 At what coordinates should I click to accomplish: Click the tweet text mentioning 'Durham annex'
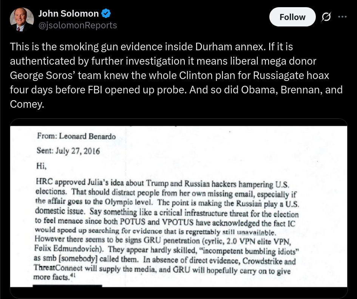tap(176, 75)
